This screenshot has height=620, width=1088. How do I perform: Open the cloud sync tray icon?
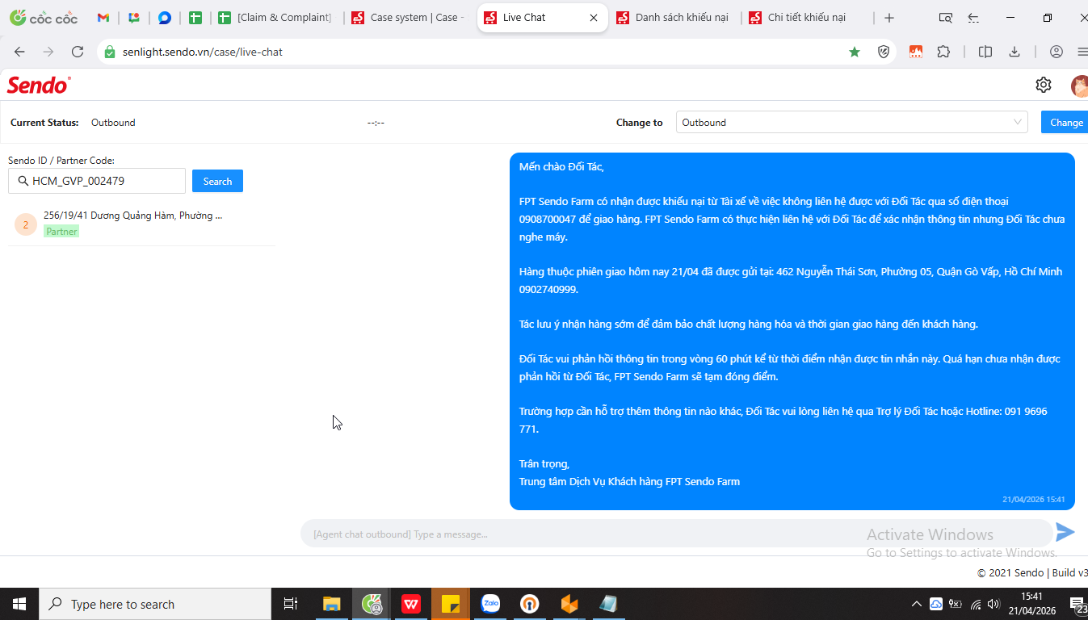(x=936, y=604)
